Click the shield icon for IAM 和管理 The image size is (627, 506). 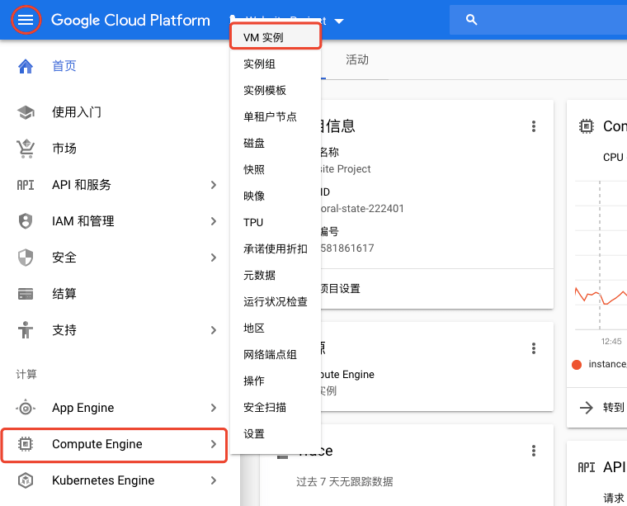click(x=26, y=221)
